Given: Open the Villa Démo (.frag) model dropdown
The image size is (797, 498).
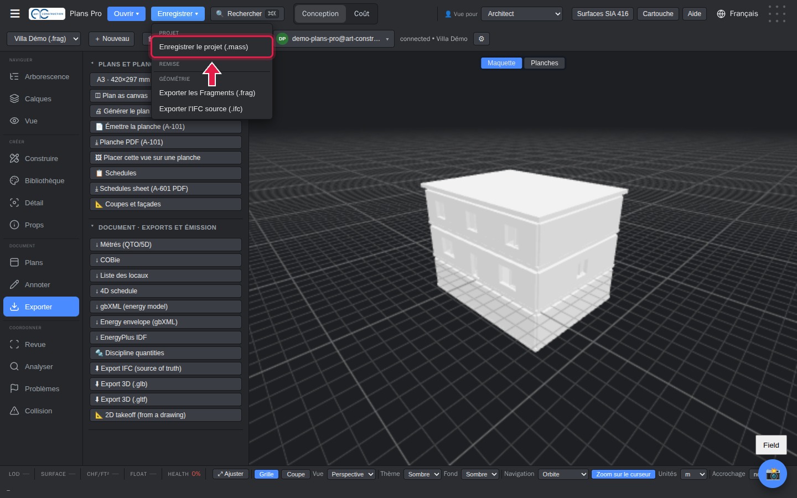Looking at the screenshot, I should [x=44, y=39].
